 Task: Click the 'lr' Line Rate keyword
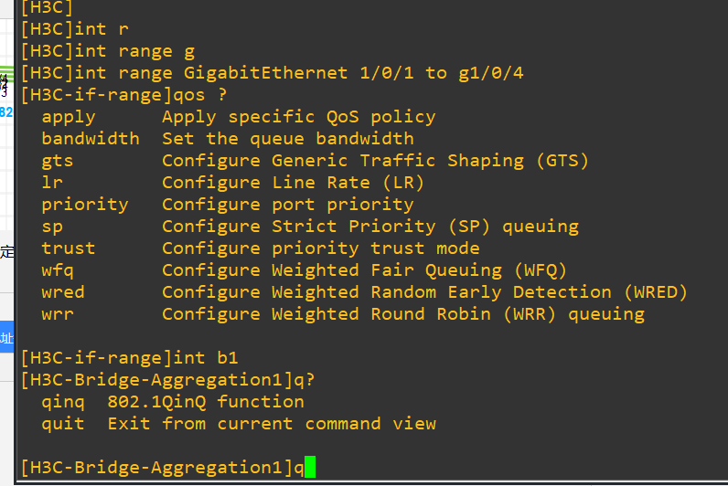point(51,183)
